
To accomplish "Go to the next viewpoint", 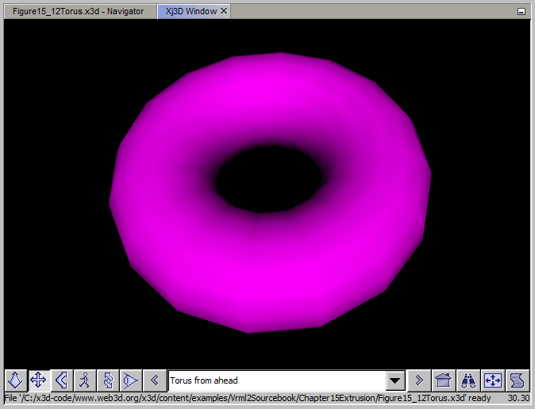I will click(419, 380).
